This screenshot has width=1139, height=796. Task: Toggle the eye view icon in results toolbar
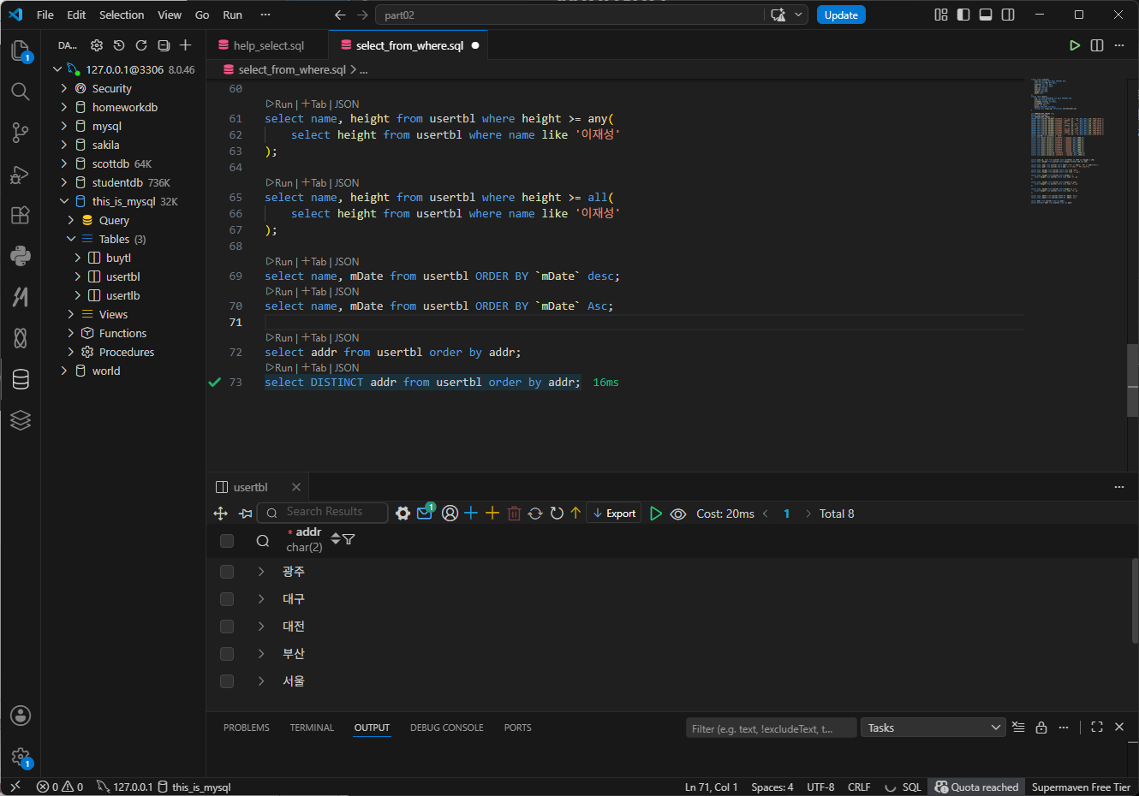pyautogui.click(x=678, y=514)
